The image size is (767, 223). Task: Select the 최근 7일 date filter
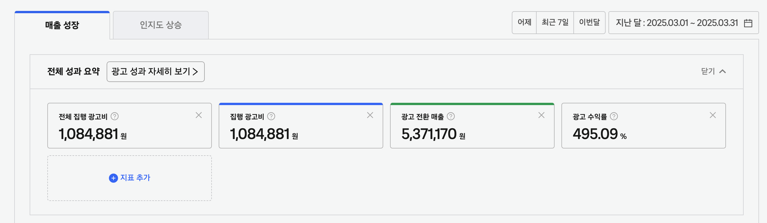point(555,22)
